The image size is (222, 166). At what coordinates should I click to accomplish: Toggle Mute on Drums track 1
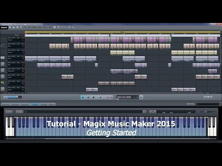[13, 38]
